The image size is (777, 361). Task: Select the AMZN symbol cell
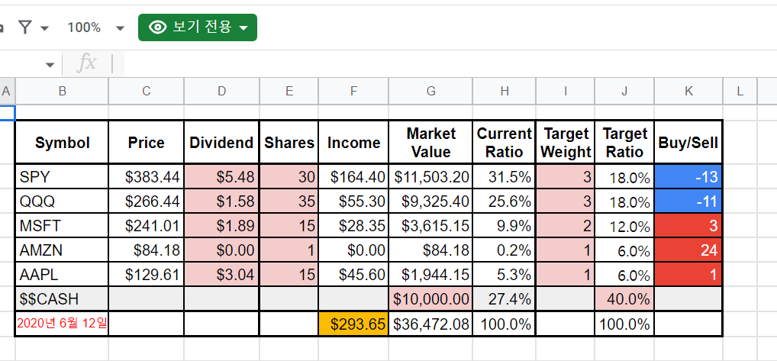62,250
